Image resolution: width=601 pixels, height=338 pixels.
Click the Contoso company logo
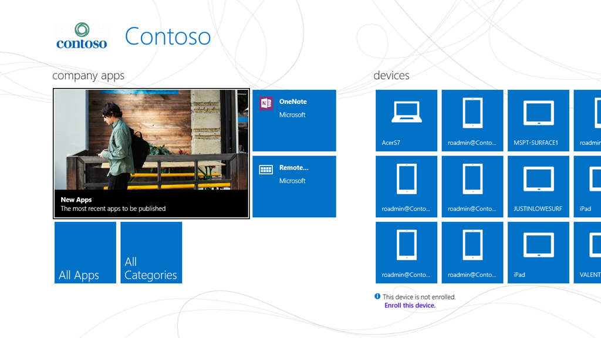coord(82,36)
